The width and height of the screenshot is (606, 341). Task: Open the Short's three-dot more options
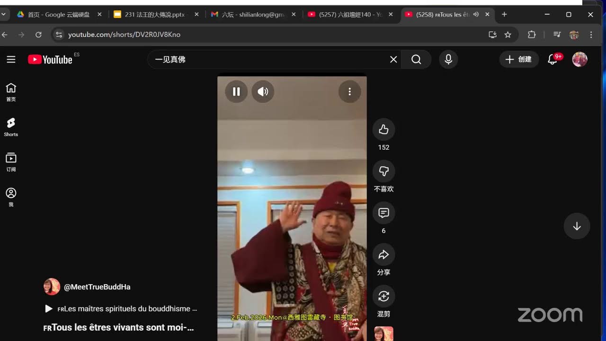350,91
